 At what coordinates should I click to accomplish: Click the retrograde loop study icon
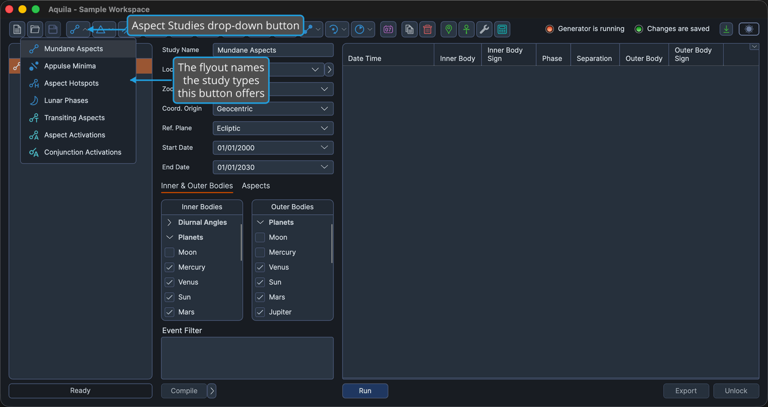point(333,29)
